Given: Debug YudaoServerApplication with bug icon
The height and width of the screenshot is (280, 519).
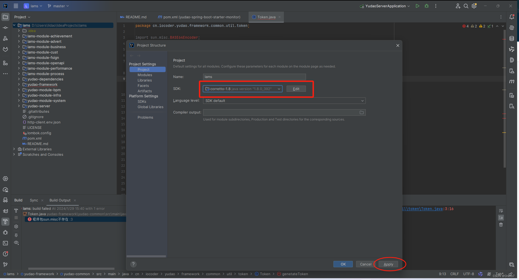Looking at the screenshot, I should (427, 6).
